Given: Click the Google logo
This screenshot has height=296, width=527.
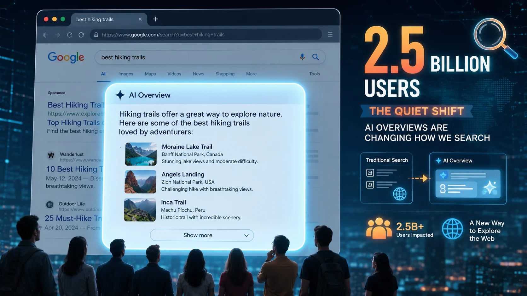Looking at the screenshot, I should pos(66,57).
